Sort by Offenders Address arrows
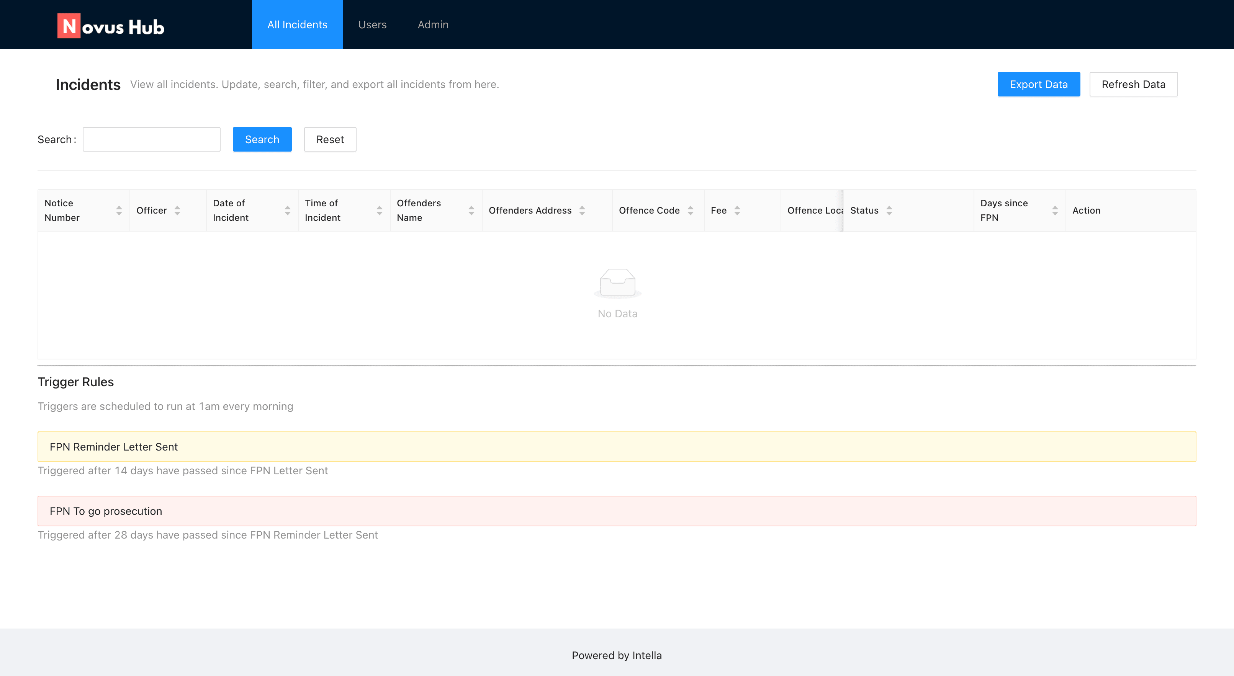 point(582,210)
